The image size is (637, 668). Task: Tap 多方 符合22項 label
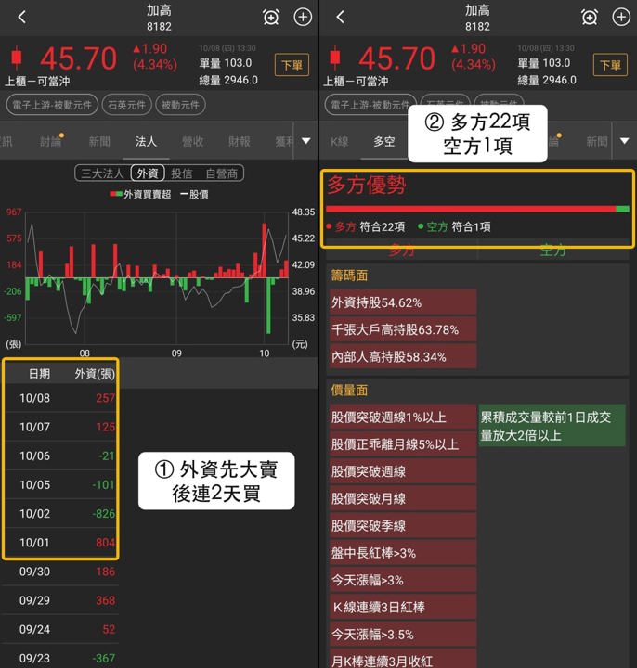pyautogui.click(x=367, y=226)
